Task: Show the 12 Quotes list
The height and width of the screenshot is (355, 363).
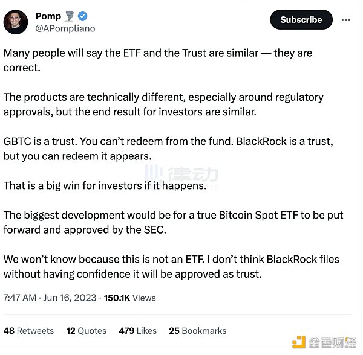Action: (86, 331)
